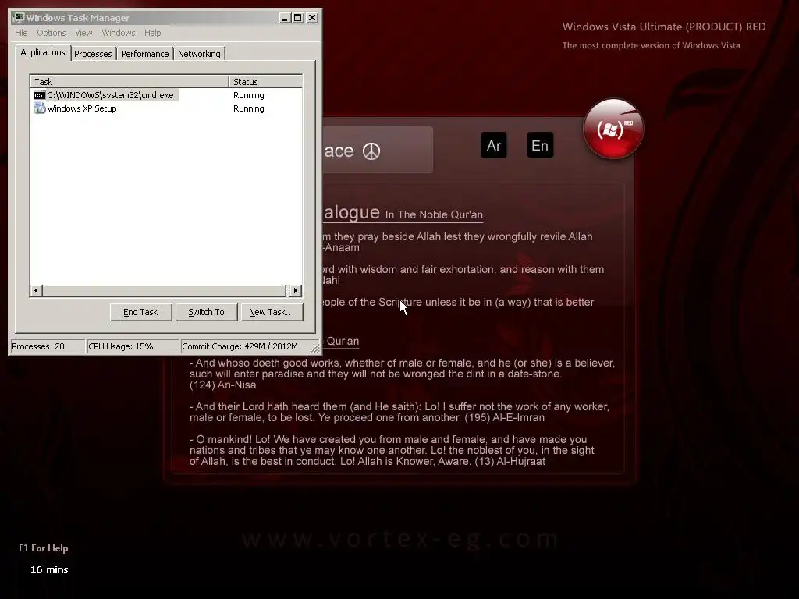Click the Switch To button
The image size is (799, 599).
[x=206, y=312]
